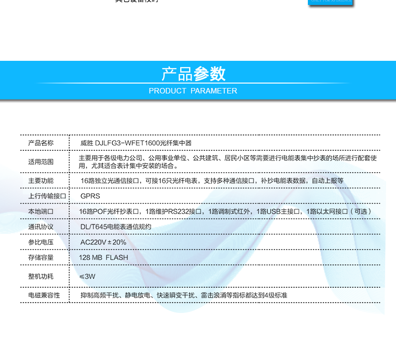Screen dimensions: 396x355
Task: Select the 主要功能 row label
Action: pos(41,180)
